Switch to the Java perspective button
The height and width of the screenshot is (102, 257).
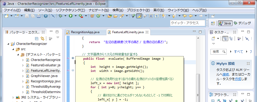coord(225,23)
